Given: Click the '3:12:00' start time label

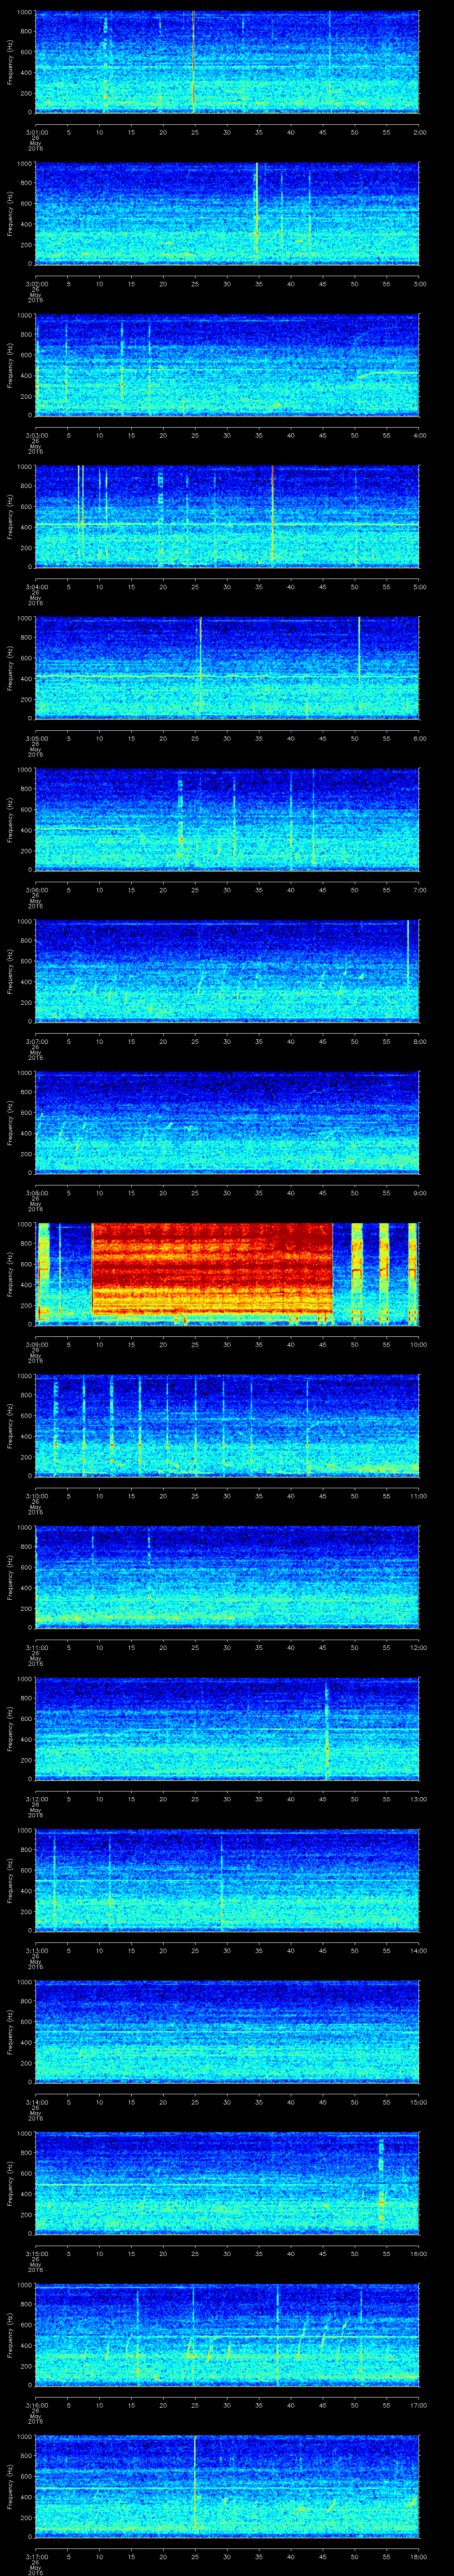Looking at the screenshot, I should (36, 1798).
